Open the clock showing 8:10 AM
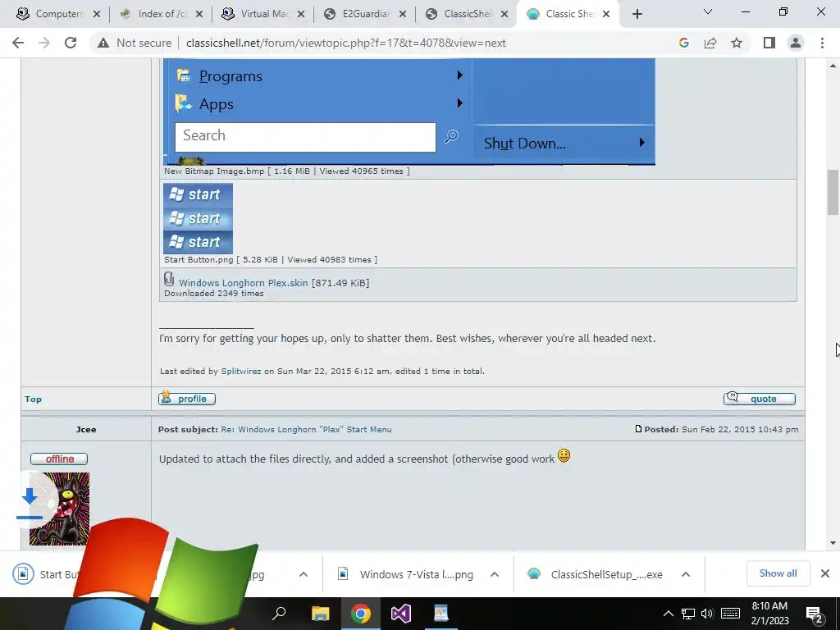The width and height of the screenshot is (840, 630). coord(769,614)
